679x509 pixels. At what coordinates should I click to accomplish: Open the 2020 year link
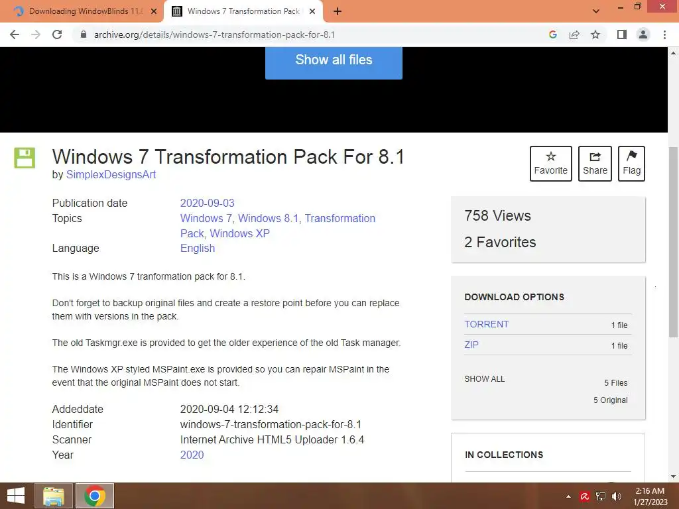pos(192,455)
